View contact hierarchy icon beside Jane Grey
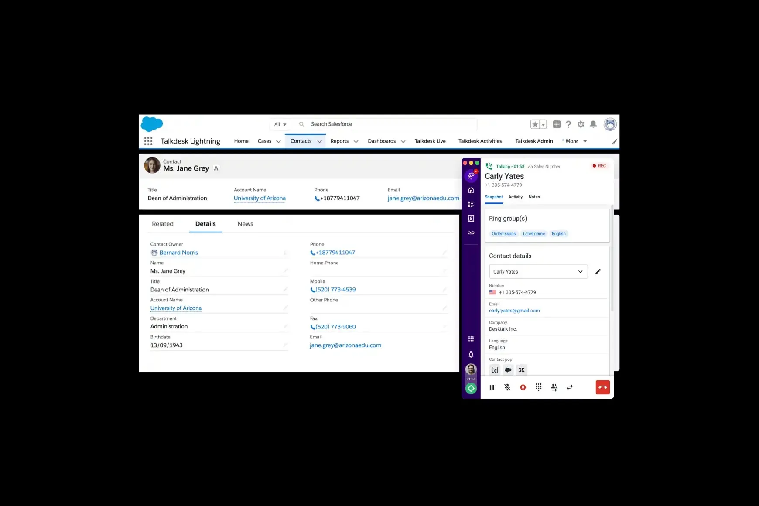 [216, 168]
